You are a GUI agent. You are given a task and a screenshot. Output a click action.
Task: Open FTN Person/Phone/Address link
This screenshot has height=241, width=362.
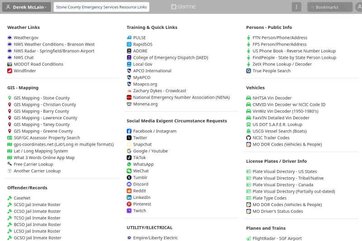(280, 38)
